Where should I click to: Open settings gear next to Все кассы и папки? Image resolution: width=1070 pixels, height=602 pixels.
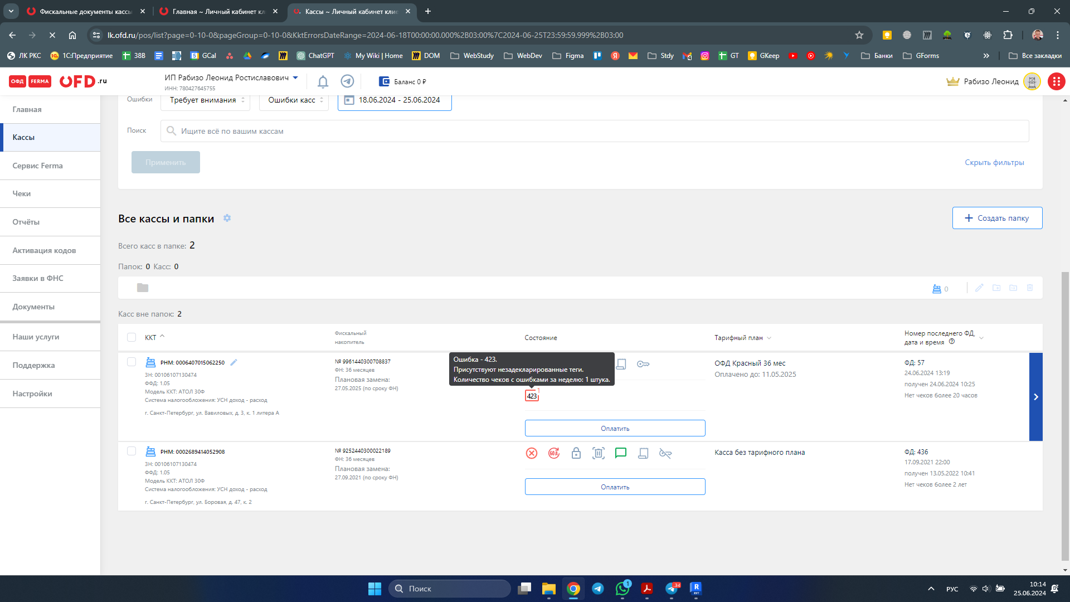[227, 218]
